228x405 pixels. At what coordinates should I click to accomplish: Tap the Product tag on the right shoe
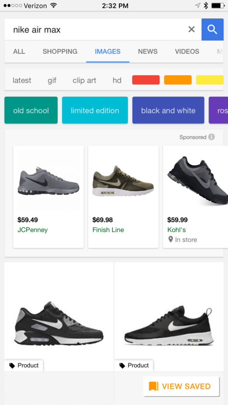[x=134, y=365]
